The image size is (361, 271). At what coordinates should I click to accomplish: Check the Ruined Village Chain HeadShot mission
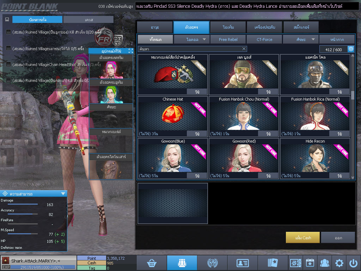[x=8, y=64]
